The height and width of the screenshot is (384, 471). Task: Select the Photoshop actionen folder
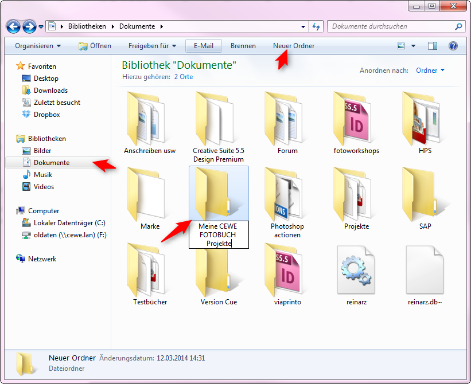287,203
